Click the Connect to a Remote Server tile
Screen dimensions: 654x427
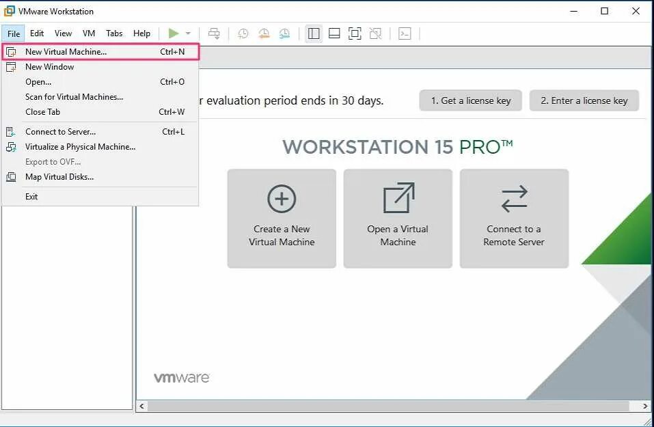(515, 219)
